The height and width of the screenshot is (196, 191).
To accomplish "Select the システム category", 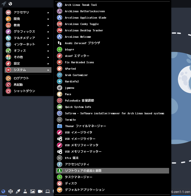I will (x=28, y=70).
